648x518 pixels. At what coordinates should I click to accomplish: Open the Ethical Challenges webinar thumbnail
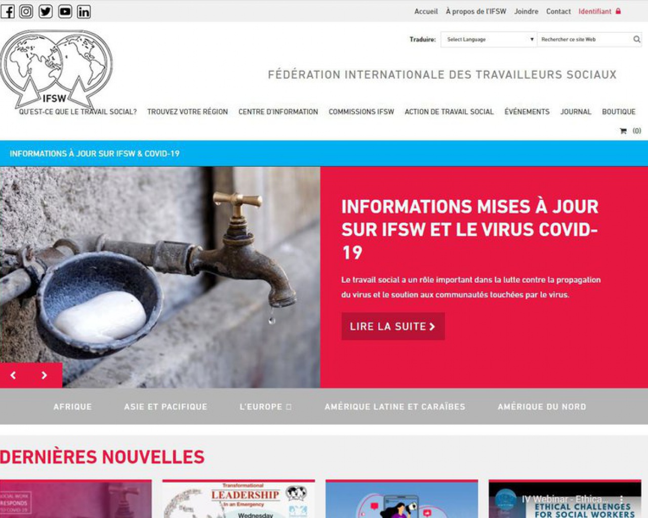point(565,499)
